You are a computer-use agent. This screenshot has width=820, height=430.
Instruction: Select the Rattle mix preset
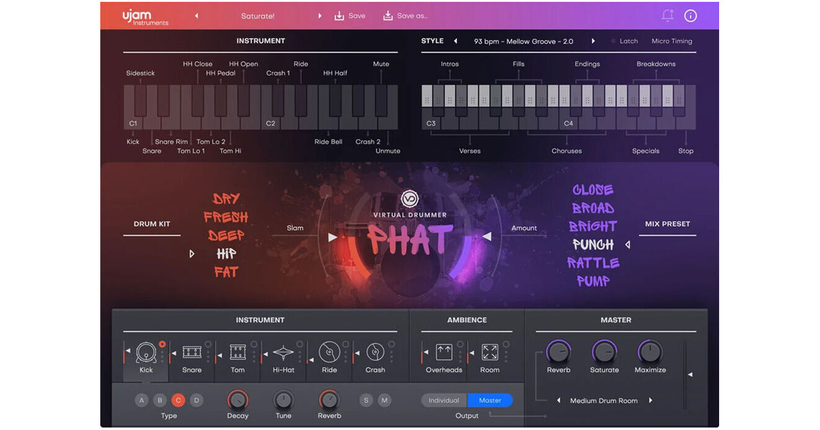click(593, 263)
